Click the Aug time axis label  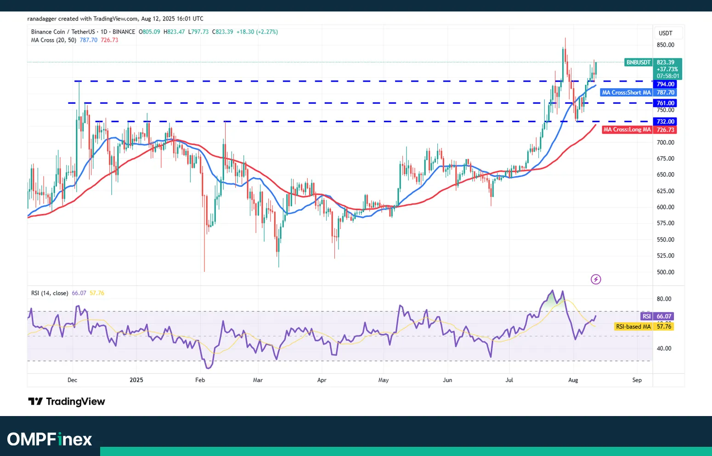click(573, 380)
